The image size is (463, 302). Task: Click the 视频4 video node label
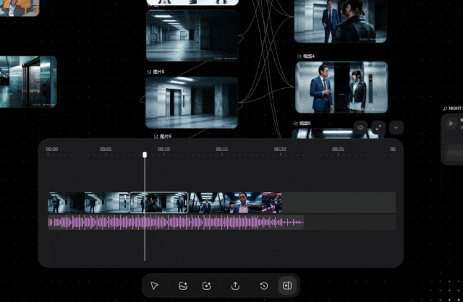click(x=309, y=56)
